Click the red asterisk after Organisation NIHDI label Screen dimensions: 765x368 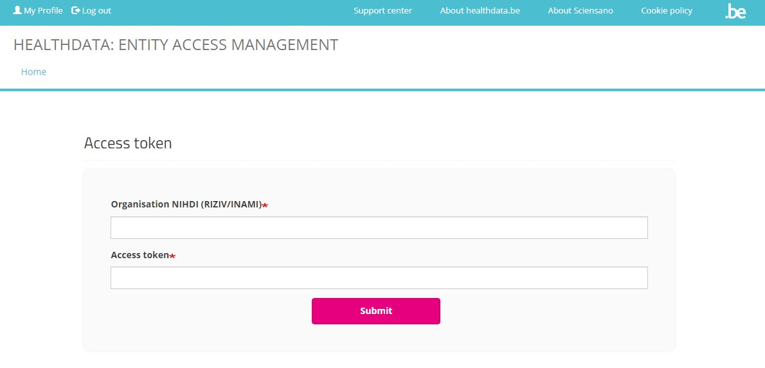point(265,205)
